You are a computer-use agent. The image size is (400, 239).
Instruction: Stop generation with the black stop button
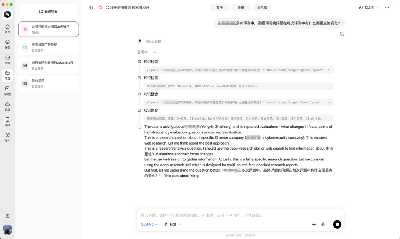pyautogui.click(x=337, y=225)
